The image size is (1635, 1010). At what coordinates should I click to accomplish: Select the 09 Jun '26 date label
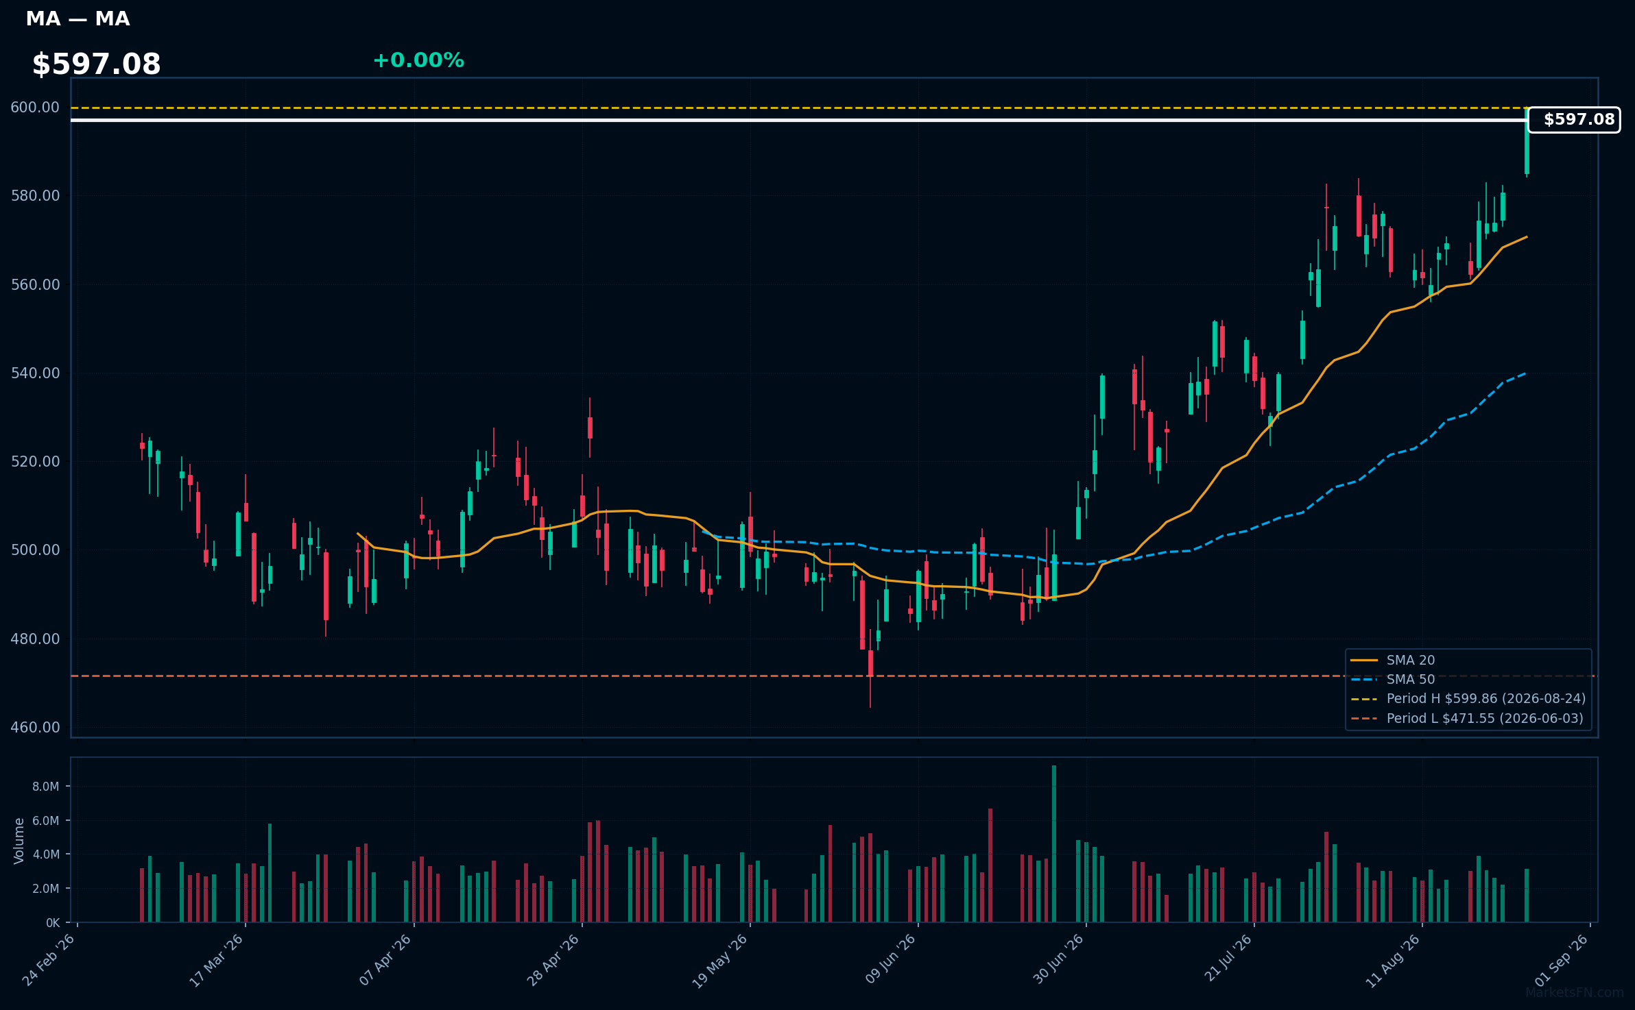890,959
